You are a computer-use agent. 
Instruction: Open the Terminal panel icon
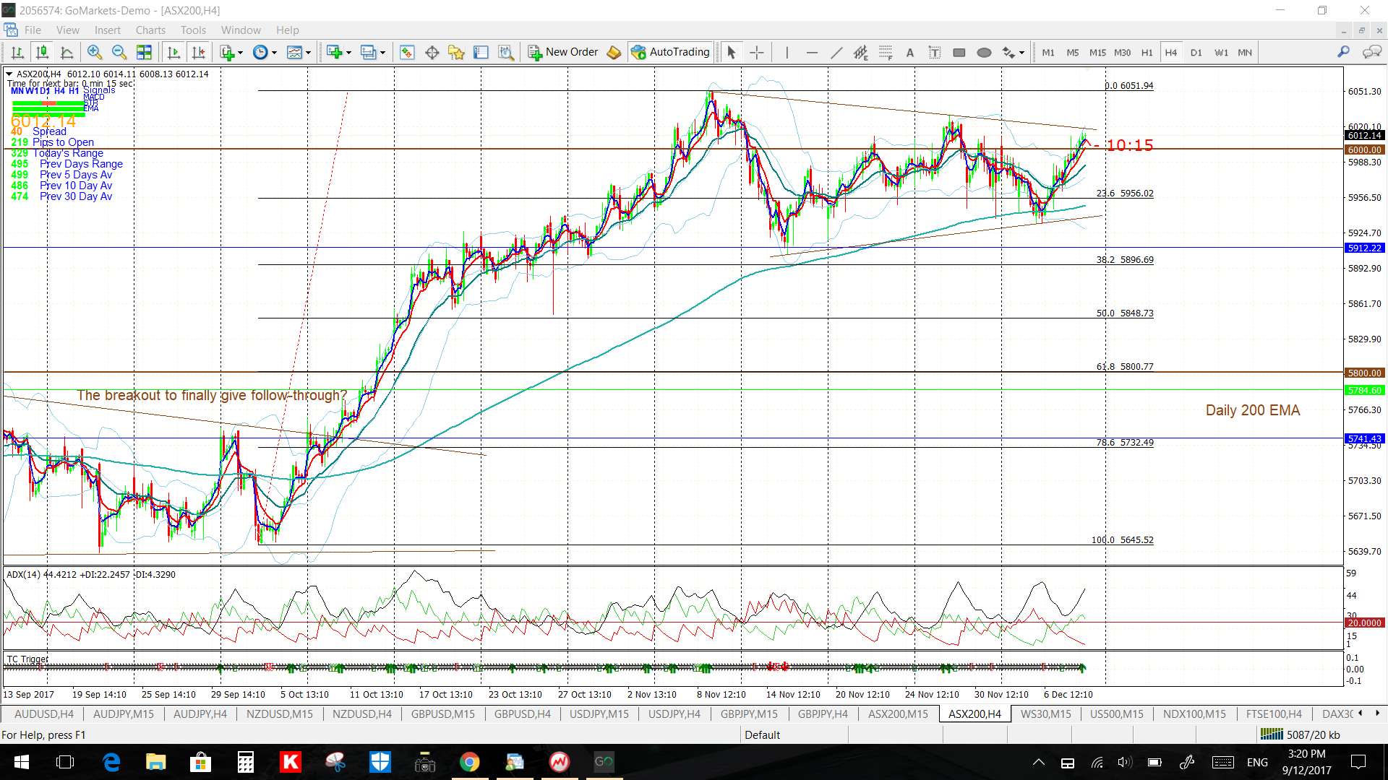481,52
